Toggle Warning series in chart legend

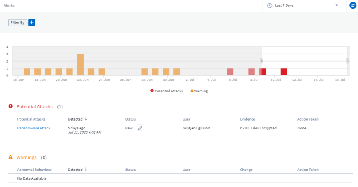click(199, 91)
